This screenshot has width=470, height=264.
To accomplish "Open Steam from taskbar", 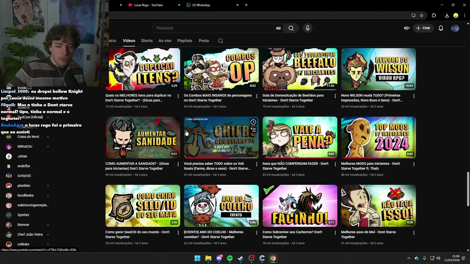I will pyautogui.click(x=241, y=258).
